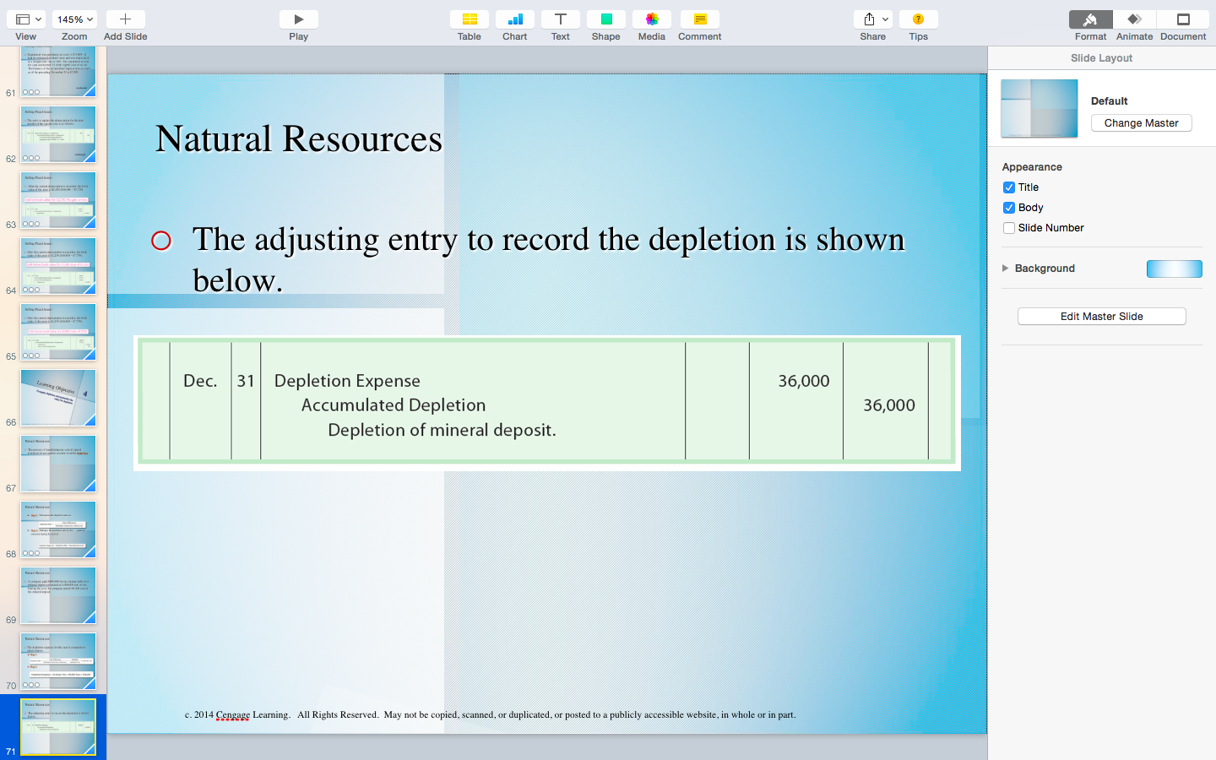Select slide 65 thumbnail in navigator
Image resolution: width=1216 pixels, height=760 pixels.
pos(58,332)
